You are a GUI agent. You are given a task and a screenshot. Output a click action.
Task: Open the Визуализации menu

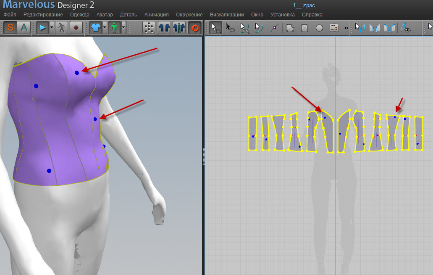point(227,15)
